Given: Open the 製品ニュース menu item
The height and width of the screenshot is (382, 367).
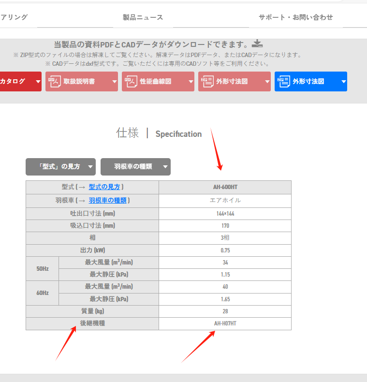Looking at the screenshot, I should (143, 17).
